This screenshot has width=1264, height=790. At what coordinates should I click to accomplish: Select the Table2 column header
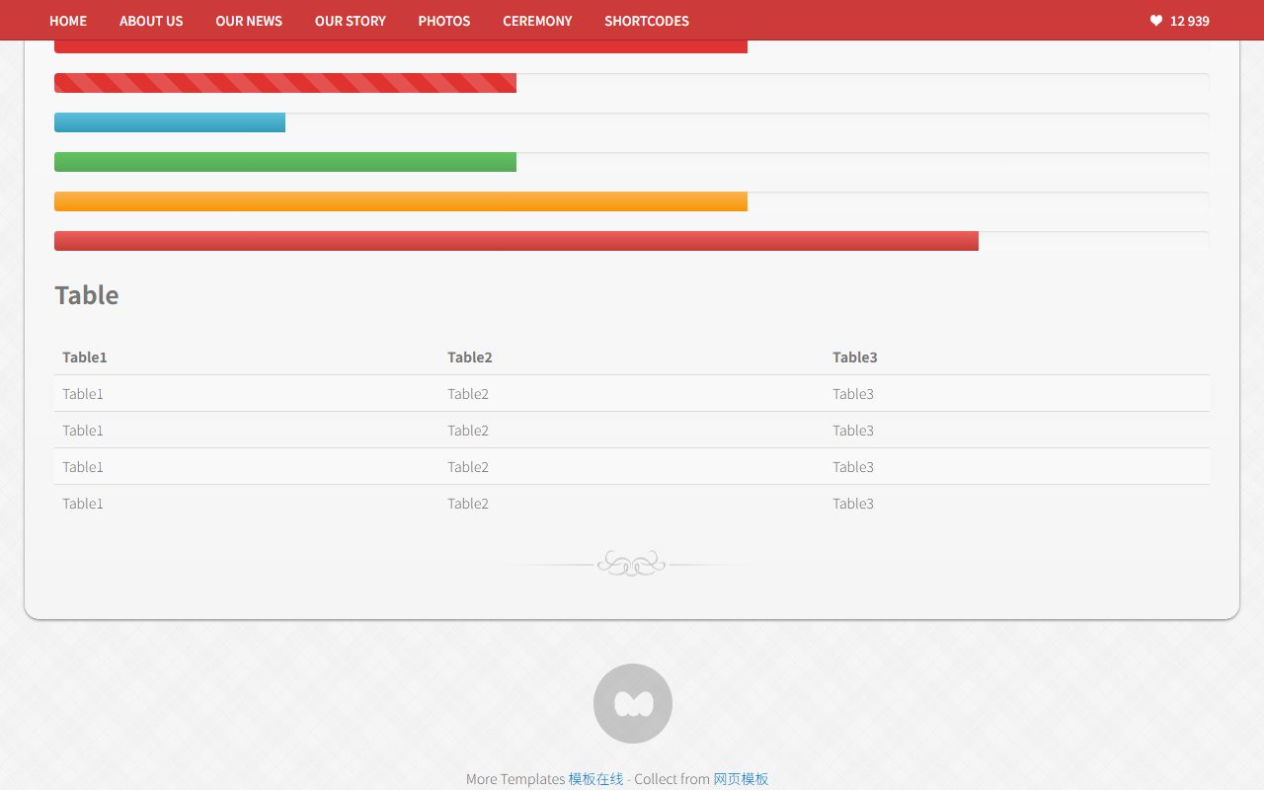click(470, 357)
